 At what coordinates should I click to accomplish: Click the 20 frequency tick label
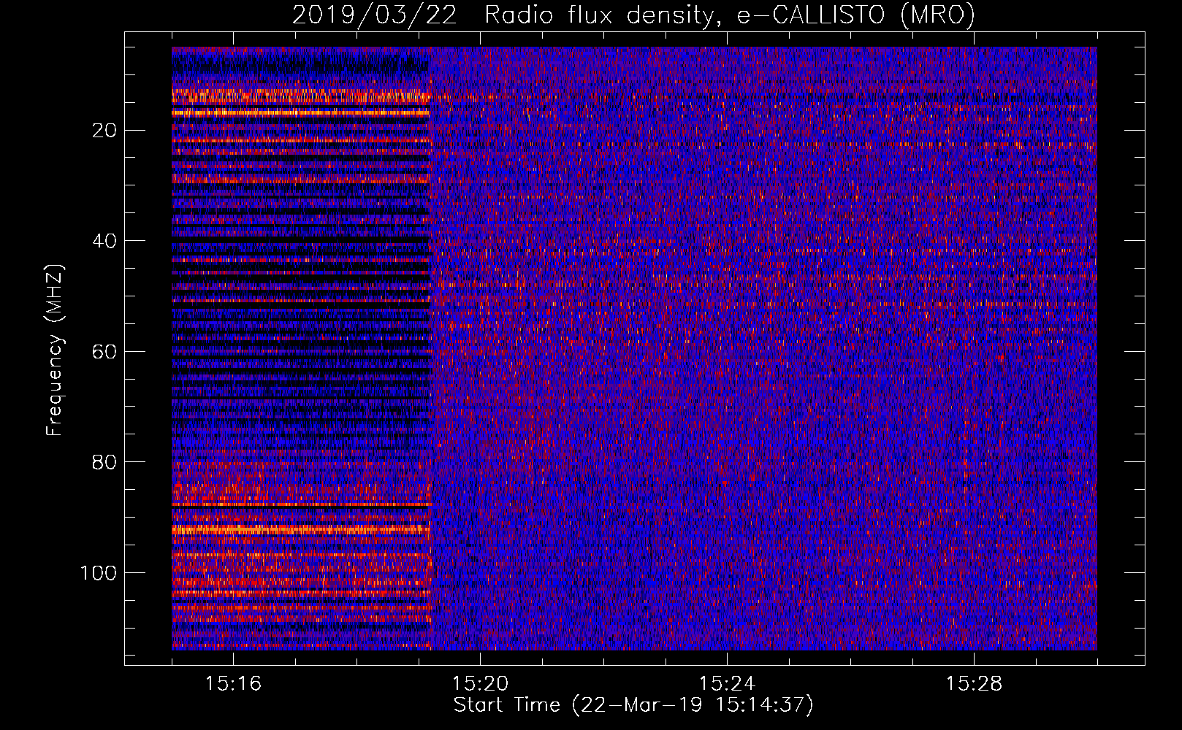[x=105, y=131]
